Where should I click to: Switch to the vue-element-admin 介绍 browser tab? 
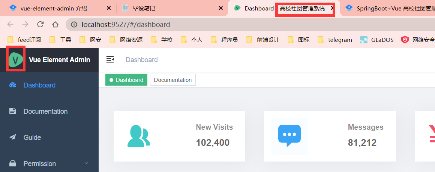(54, 8)
